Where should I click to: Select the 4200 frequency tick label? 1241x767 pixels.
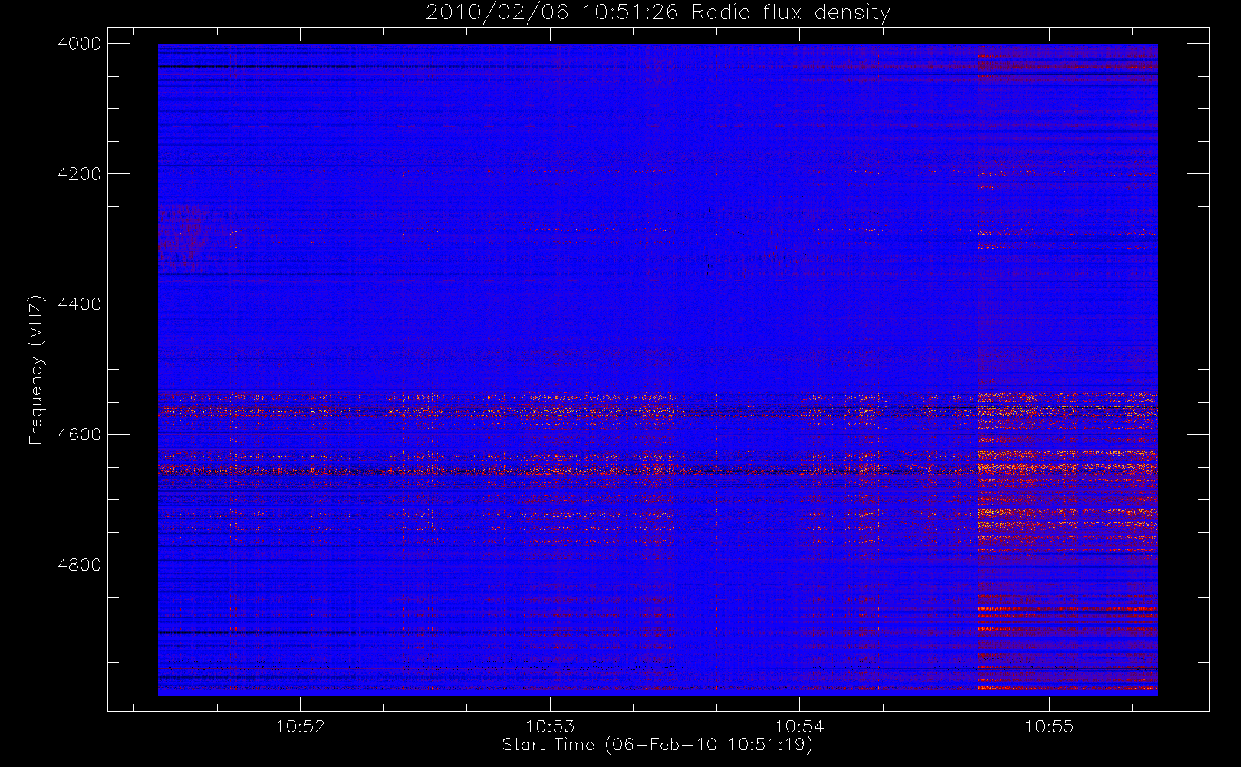[x=80, y=174]
